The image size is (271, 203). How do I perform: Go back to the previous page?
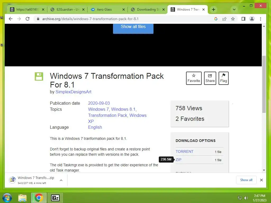pyautogui.click(x=11, y=19)
